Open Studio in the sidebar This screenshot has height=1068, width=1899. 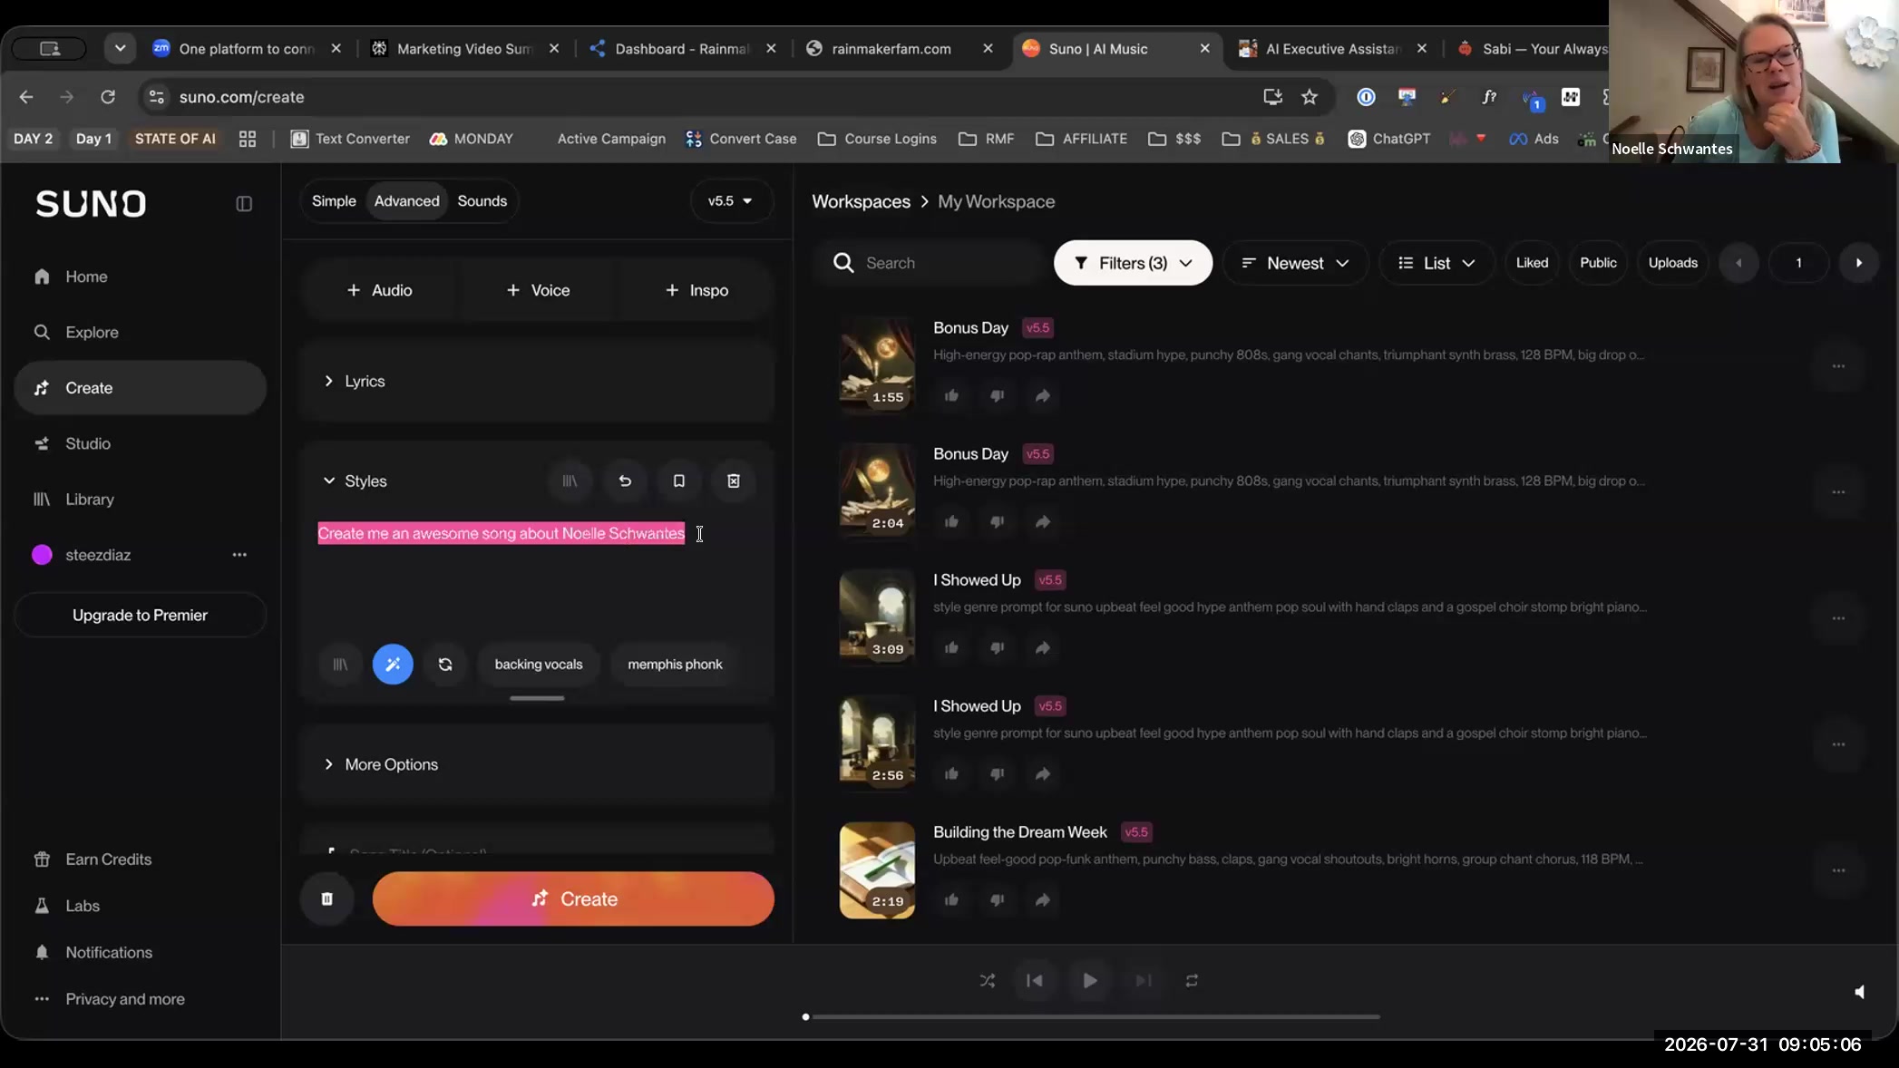(x=140, y=443)
